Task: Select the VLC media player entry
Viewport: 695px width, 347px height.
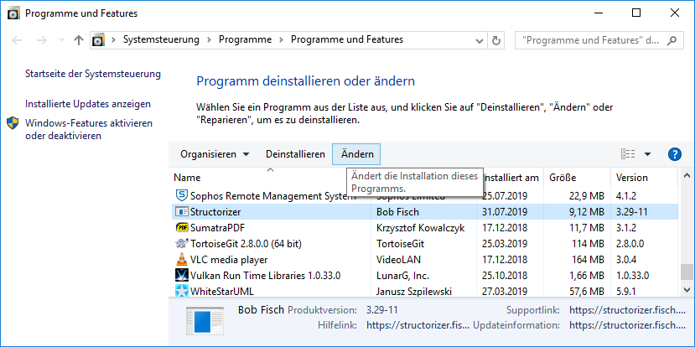Action: (229, 260)
